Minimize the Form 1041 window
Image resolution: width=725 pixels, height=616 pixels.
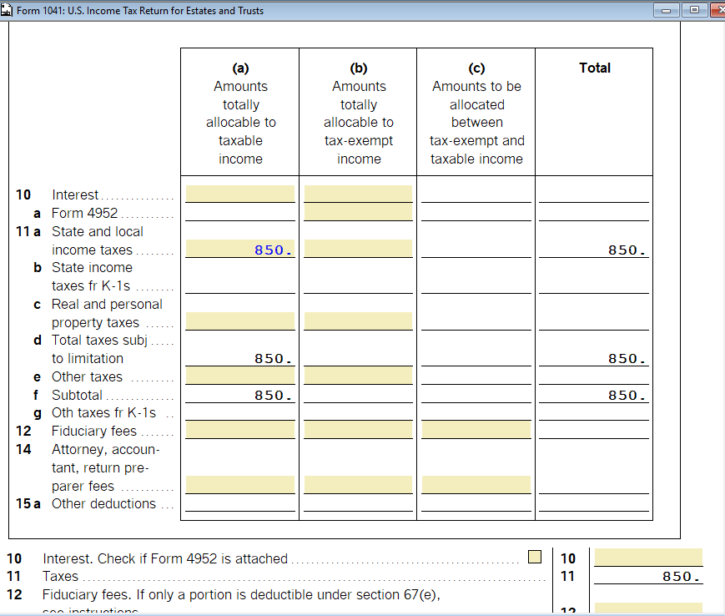coord(665,11)
